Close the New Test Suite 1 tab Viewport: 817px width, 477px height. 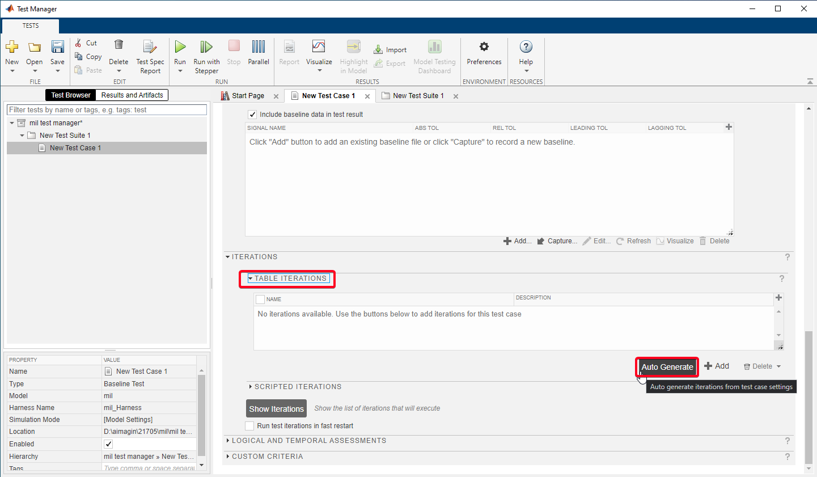(456, 96)
